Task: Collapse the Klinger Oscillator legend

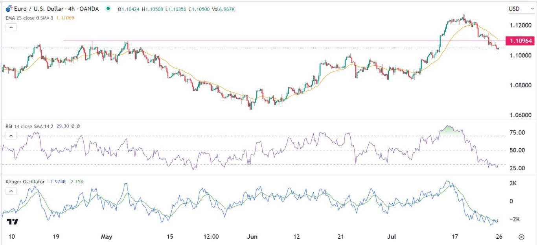Action: 11,191
